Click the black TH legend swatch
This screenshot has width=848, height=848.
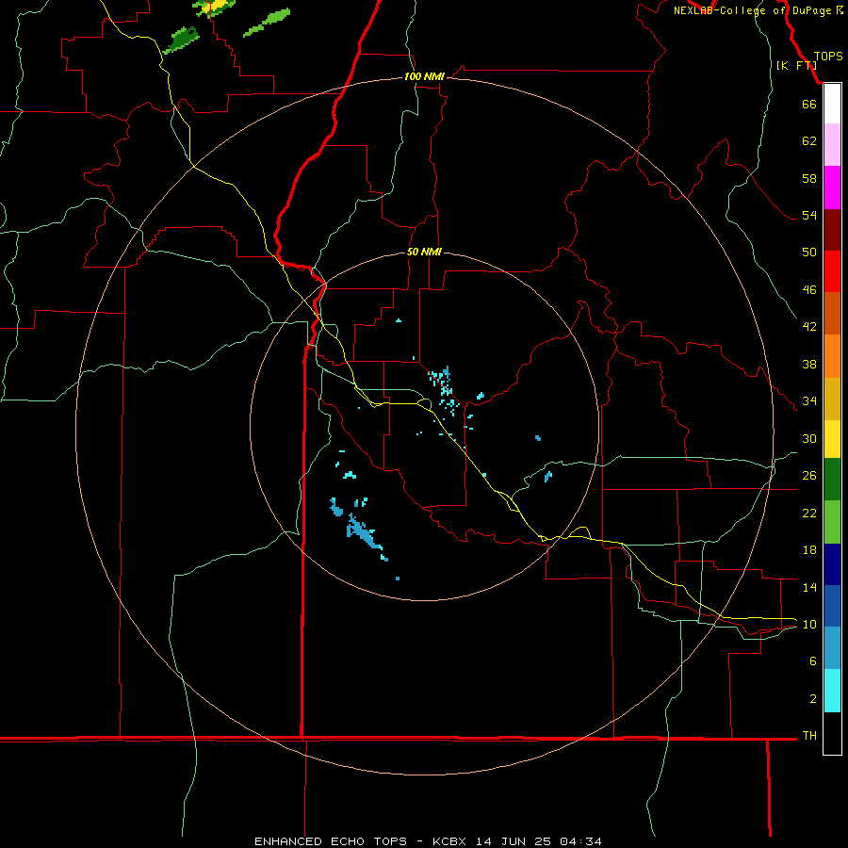coord(832,733)
